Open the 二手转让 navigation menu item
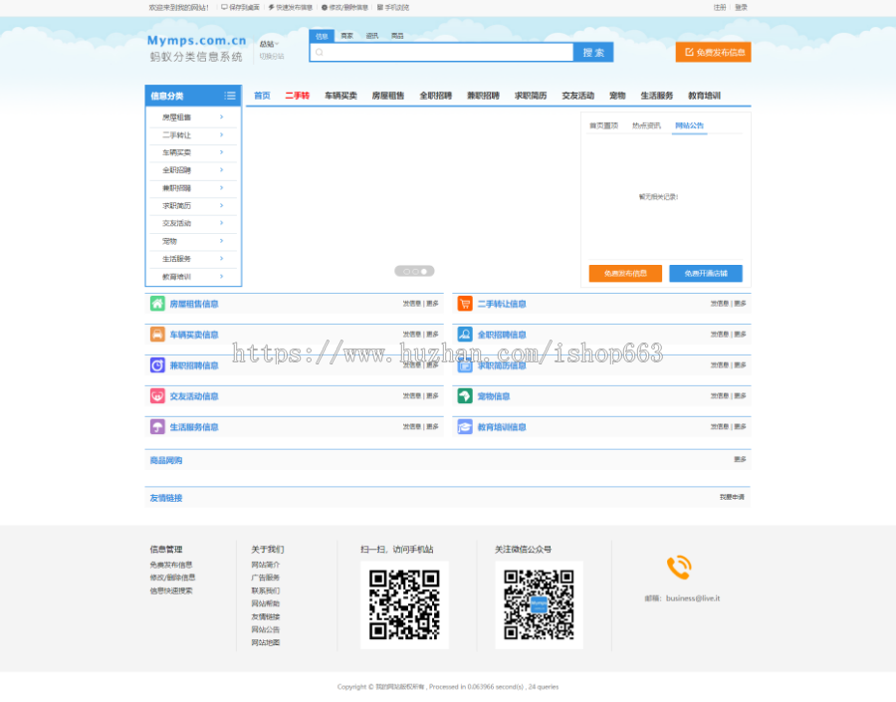 click(297, 96)
